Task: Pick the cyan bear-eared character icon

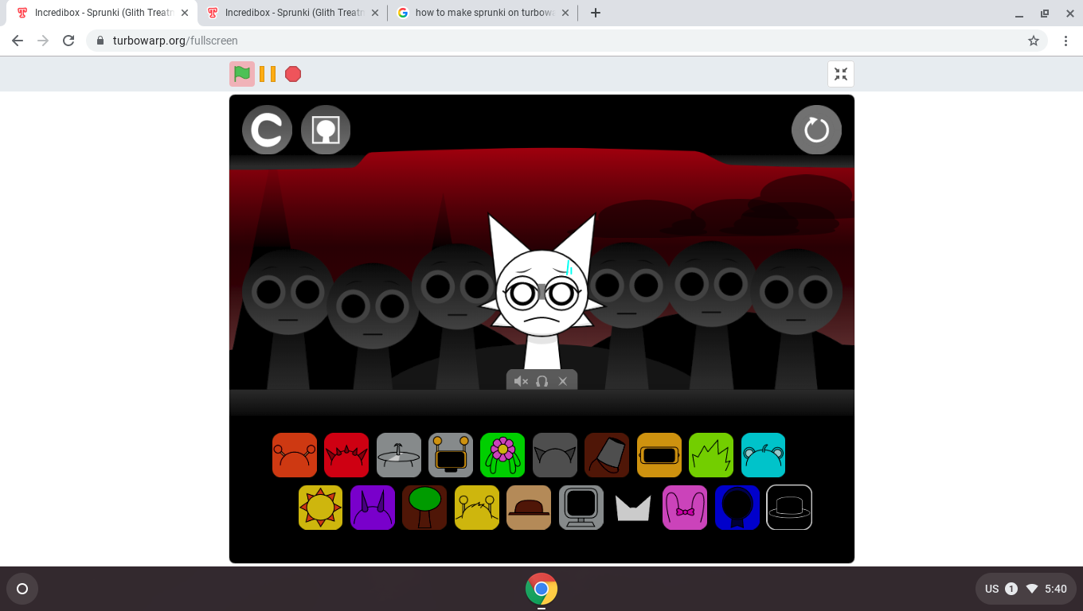Action: coord(763,455)
